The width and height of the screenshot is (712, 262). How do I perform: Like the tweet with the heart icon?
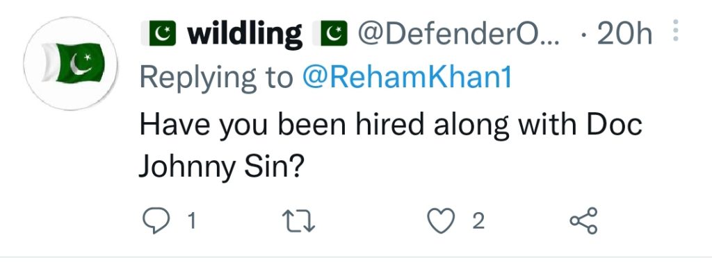coord(441,221)
